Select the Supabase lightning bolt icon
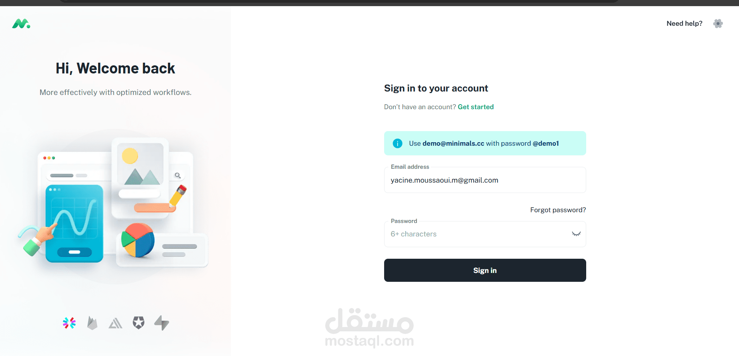The width and height of the screenshot is (739, 356). click(x=162, y=323)
